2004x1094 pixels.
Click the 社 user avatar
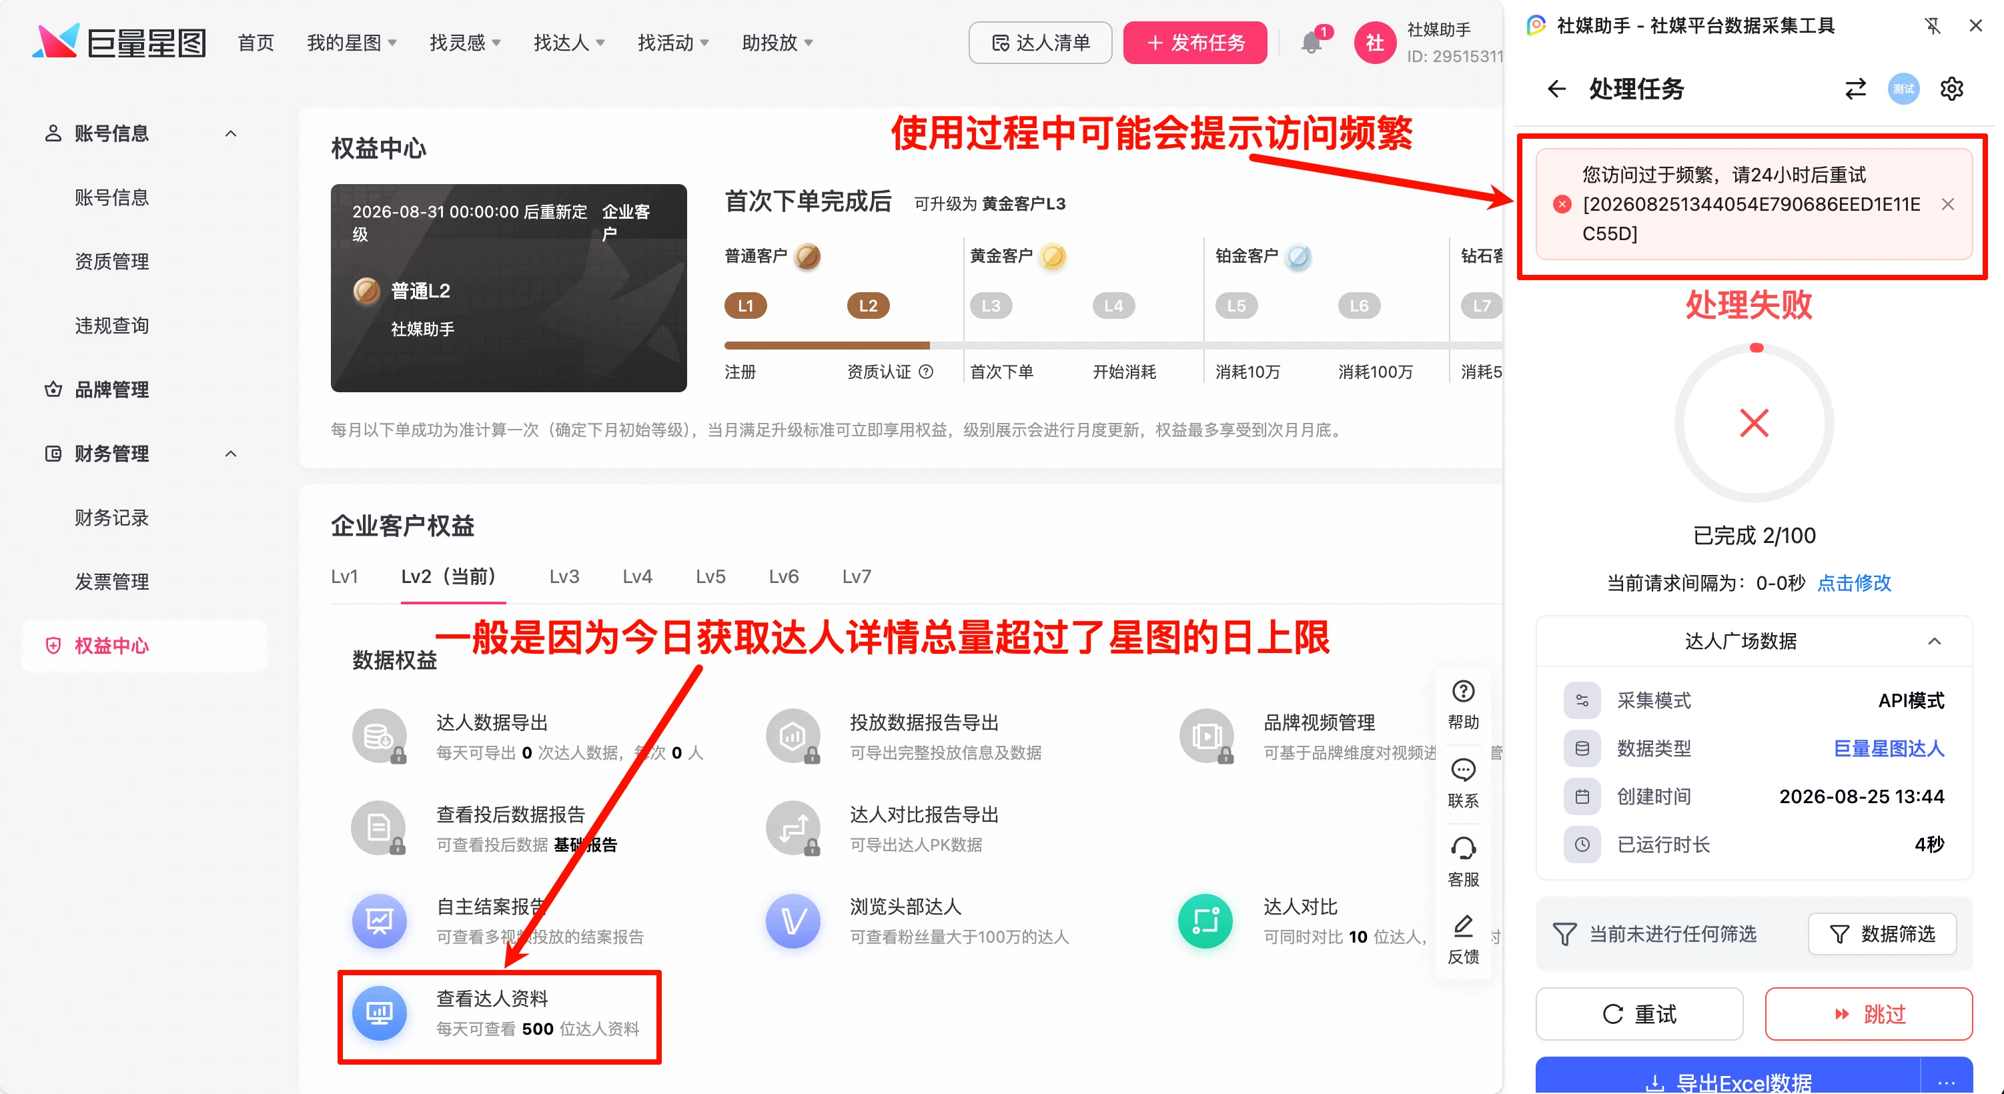[1375, 43]
